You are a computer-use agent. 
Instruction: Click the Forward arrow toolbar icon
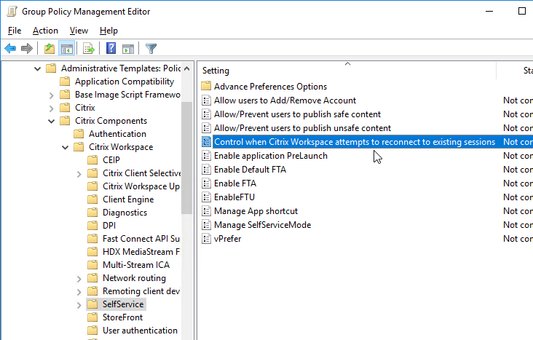point(27,49)
